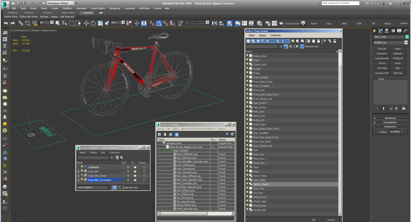
Task: Click the Mirror tool icon
Action: click(x=214, y=23)
